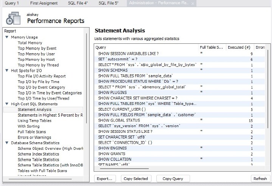Refresh the statement analysis report

pyautogui.click(x=260, y=178)
